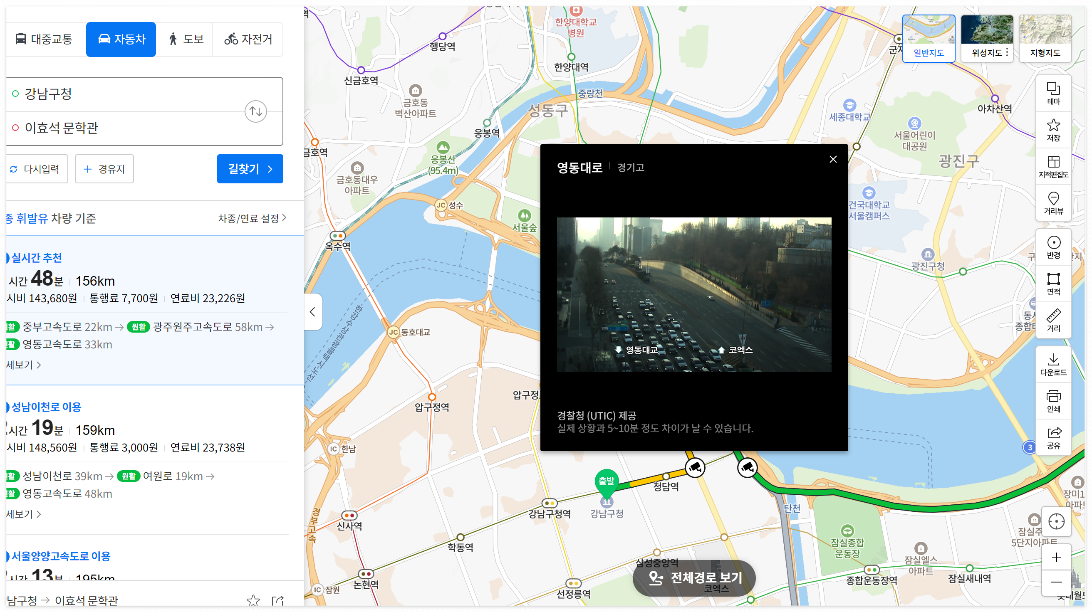
Task: Click the CCTV camera icon near 청담역
Action: [x=695, y=468]
